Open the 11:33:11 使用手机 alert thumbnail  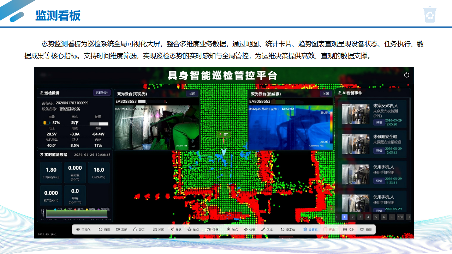point(356,174)
